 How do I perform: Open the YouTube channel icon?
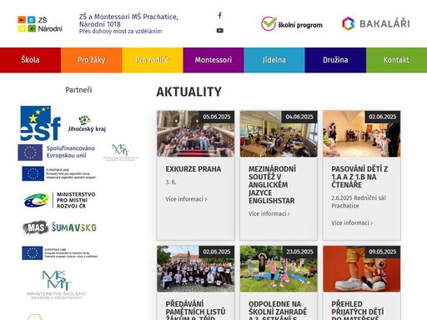[x=219, y=31]
